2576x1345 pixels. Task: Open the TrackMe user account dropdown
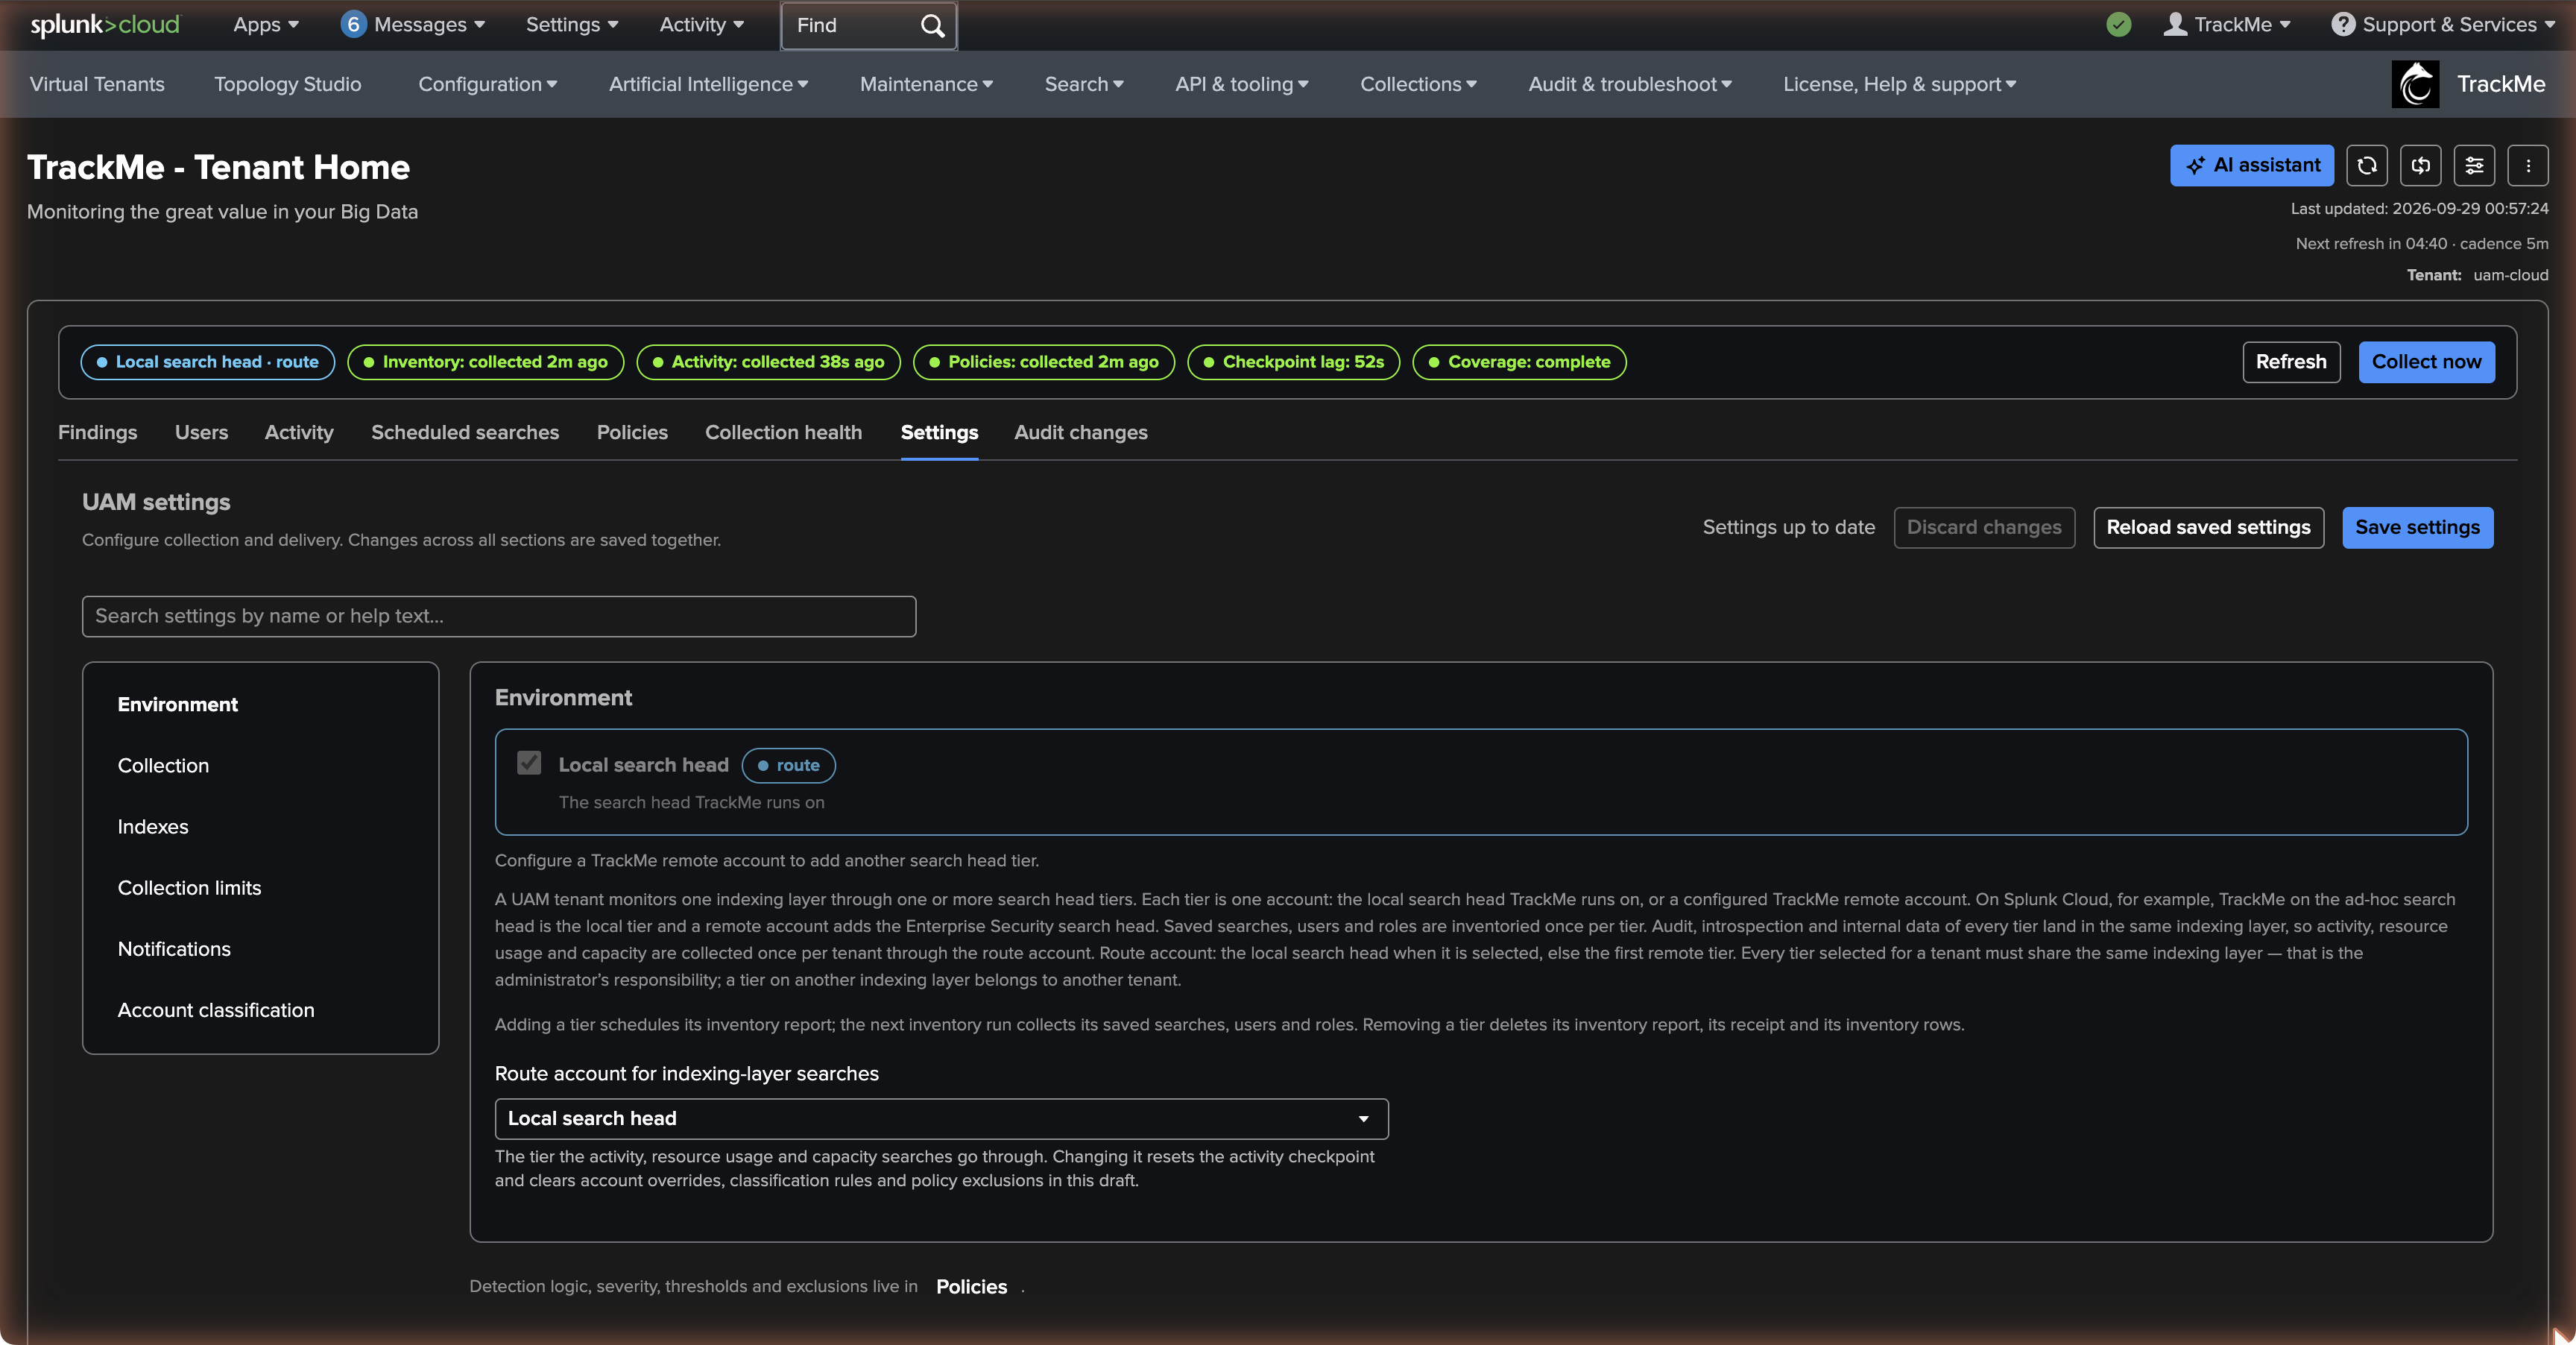pos(2228,25)
